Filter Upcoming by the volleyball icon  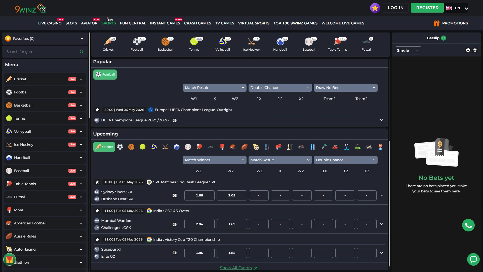coord(154,147)
